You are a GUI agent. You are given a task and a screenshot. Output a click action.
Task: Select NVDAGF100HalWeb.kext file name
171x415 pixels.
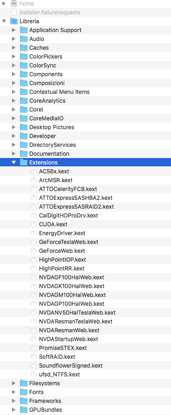(x=72, y=277)
